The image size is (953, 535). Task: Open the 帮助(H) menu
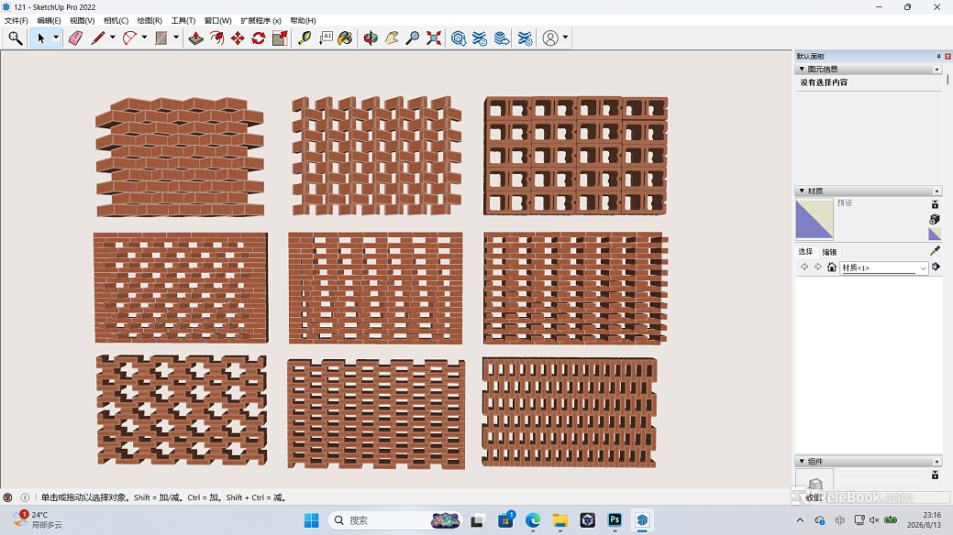[304, 21]
